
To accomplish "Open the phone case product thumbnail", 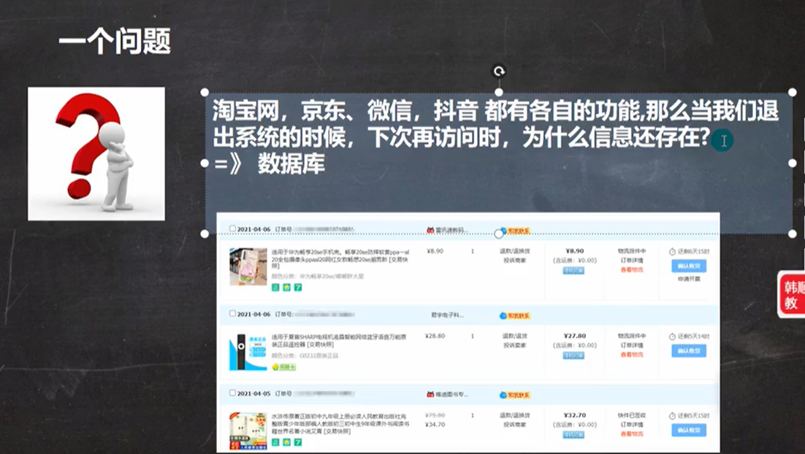I will (248, 266).
